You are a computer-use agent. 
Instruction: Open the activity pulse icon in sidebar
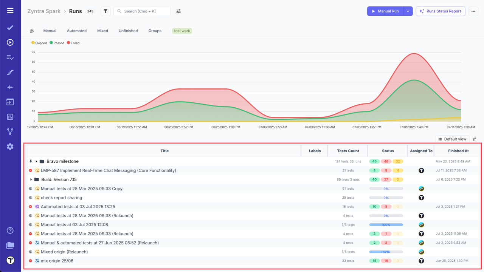click(10, 87)
